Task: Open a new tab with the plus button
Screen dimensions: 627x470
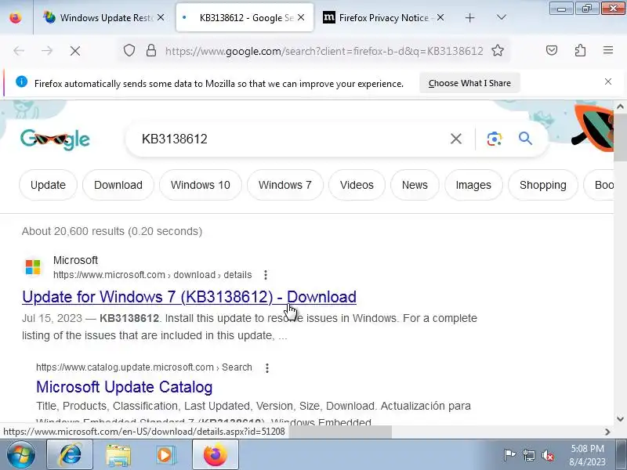Action: 469,17
